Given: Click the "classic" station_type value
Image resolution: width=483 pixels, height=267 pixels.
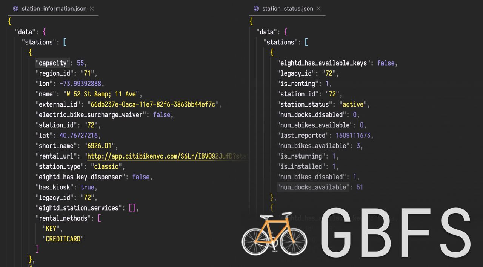Looking at the screenshot, I should (107, 166).
